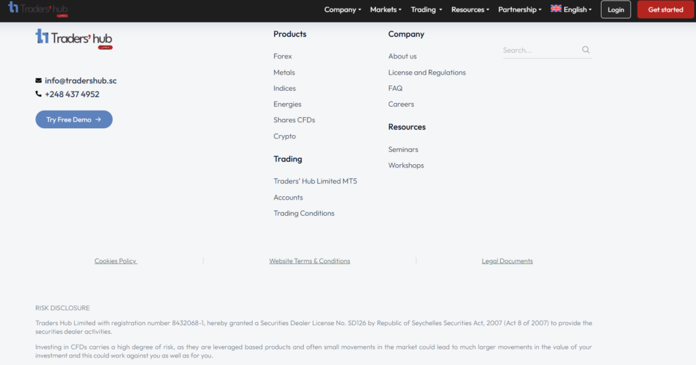The height and width of the screenshot is (365, 696).
Task: Open the Forex products link
Action: click(x=283, y=56)
